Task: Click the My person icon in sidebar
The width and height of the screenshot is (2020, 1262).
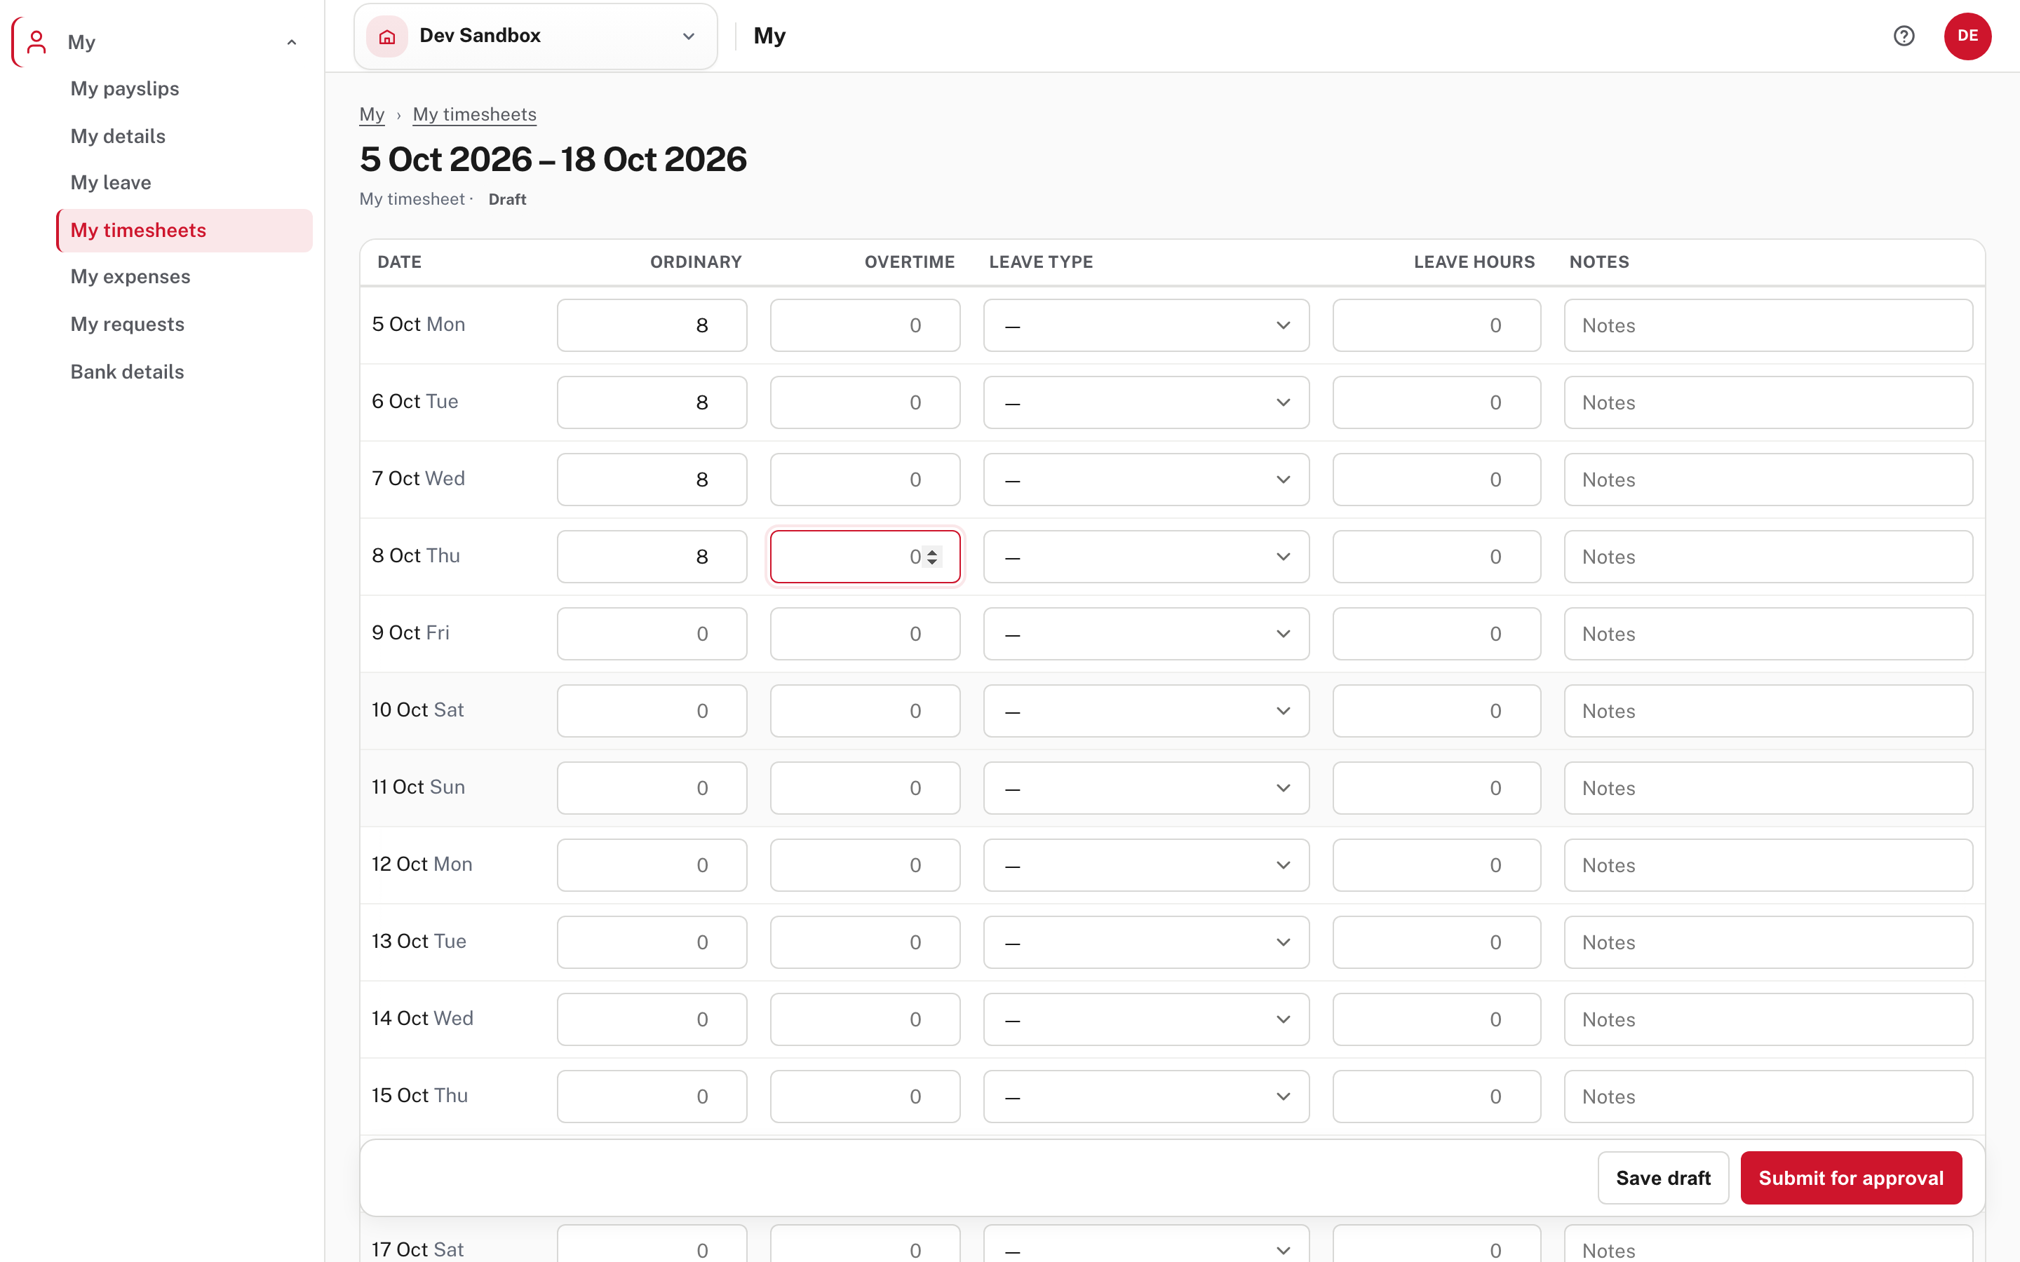Action: click(36, 42)
